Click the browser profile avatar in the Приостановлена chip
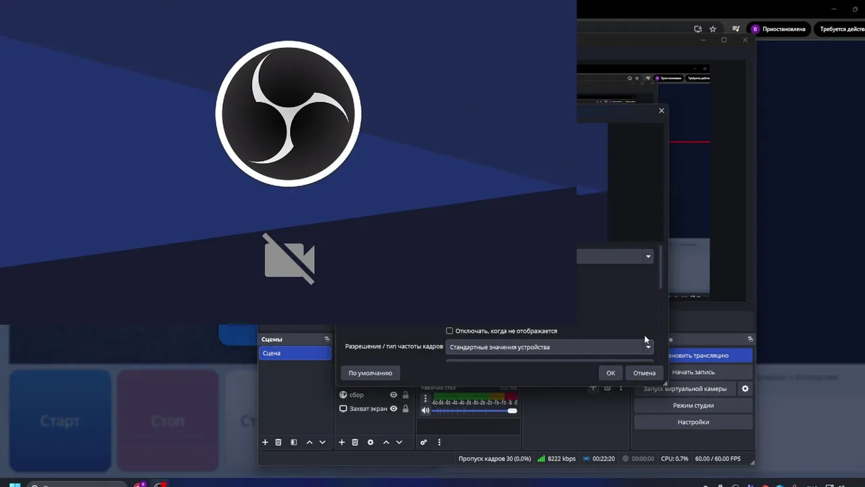Viewport: 865px width, 487px height. click(x=756, y=29)
